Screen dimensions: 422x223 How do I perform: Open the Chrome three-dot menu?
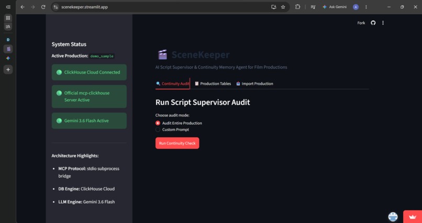pyautogui.click(x=366, y=7)
